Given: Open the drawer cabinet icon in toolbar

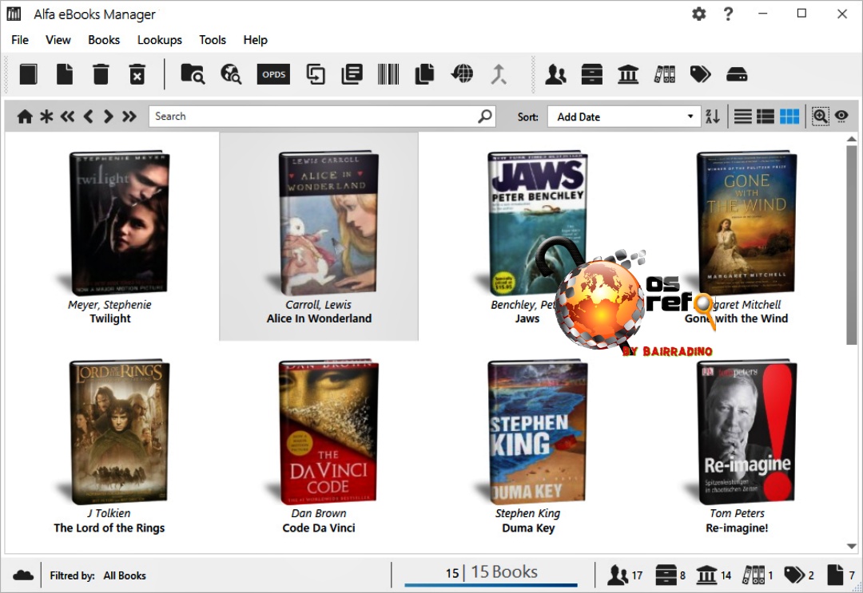Looking at the screenshot, I should (x=591, y=74).
